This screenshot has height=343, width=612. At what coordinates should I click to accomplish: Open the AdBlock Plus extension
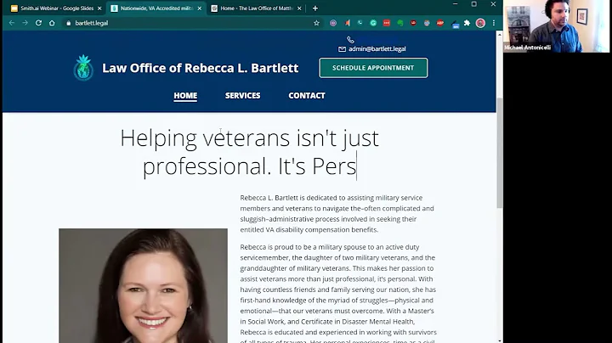[x=440, y=23]
